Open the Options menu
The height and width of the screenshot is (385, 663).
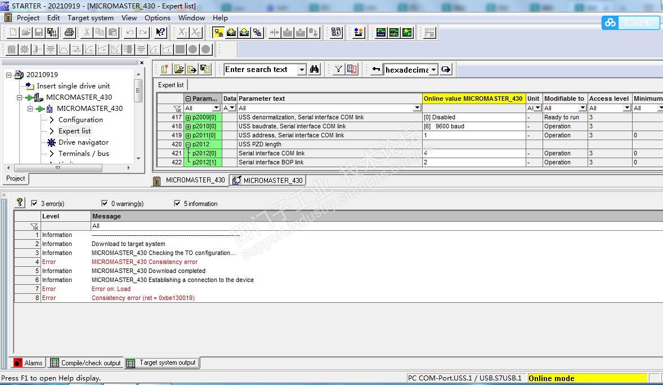[157, 18]
